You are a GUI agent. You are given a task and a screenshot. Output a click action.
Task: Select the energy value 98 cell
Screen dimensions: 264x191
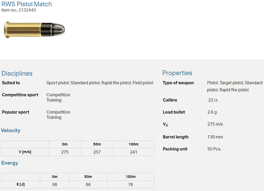(54, 184)
